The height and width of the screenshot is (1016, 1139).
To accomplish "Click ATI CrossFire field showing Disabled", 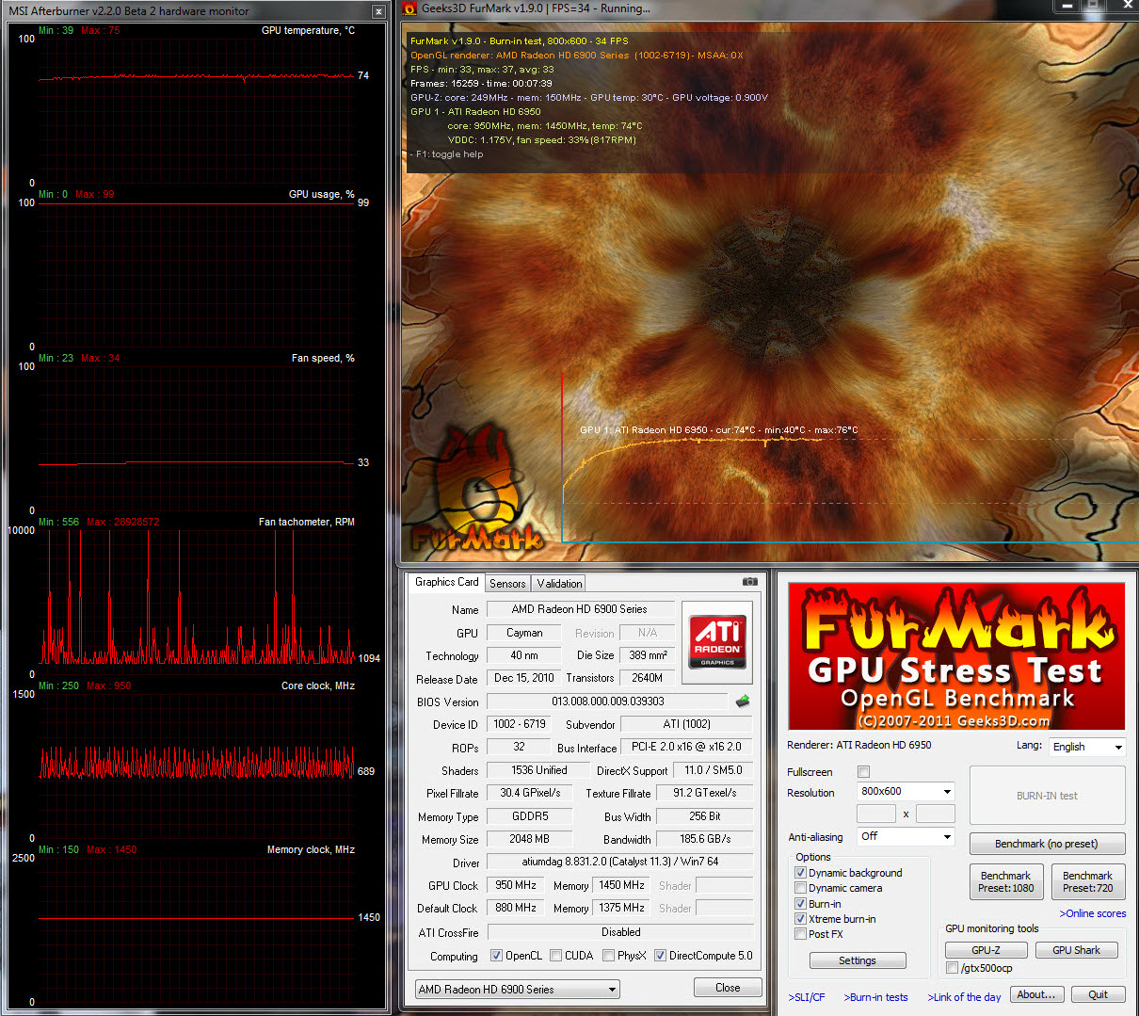I will 620,932.
